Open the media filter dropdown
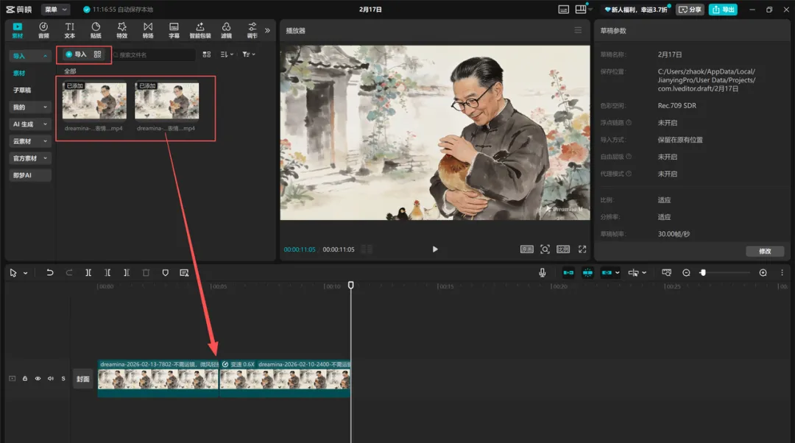 point(249,54)
